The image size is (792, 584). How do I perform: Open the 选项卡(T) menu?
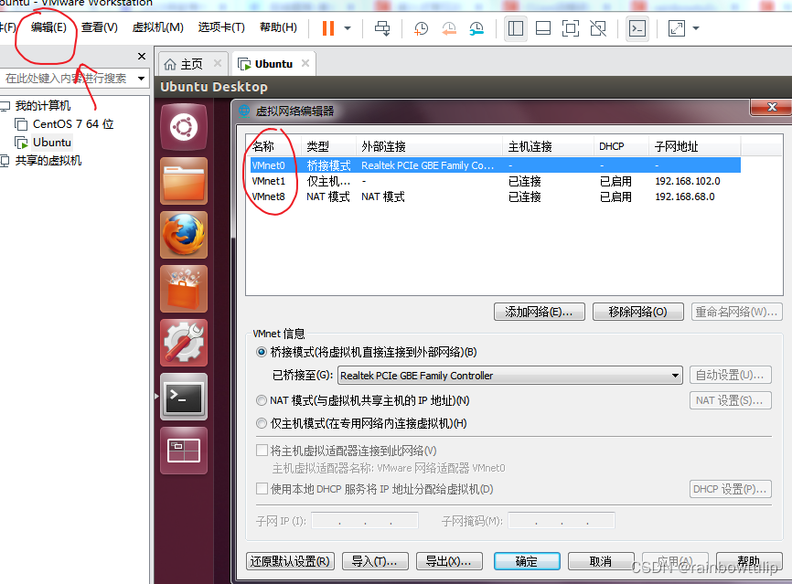(221, 27)
